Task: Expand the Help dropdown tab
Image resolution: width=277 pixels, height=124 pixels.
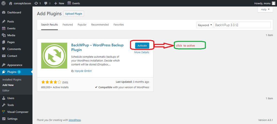Action: tap(265, 9)
